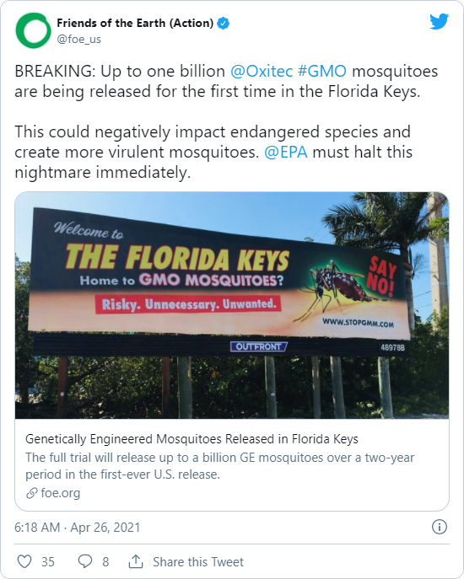464x579 pixels.
Task: Open Friends of the Earth profile avatar
Action: click(x=33, y=30)
